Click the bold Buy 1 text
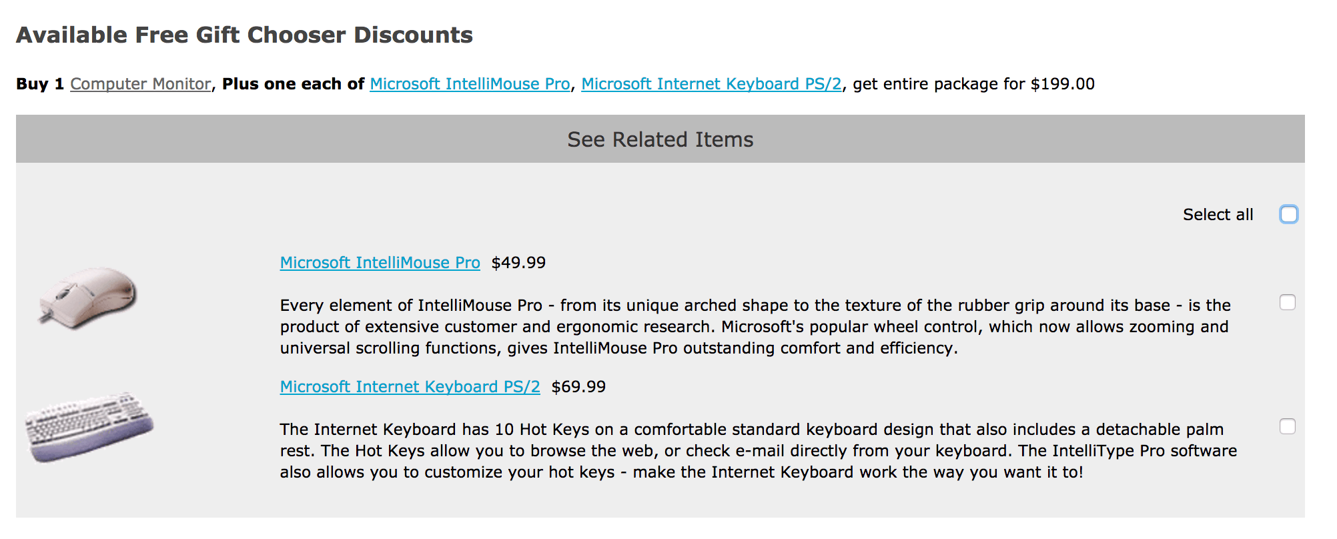This screenshot has height=539, width=1337. pos(40,84)
